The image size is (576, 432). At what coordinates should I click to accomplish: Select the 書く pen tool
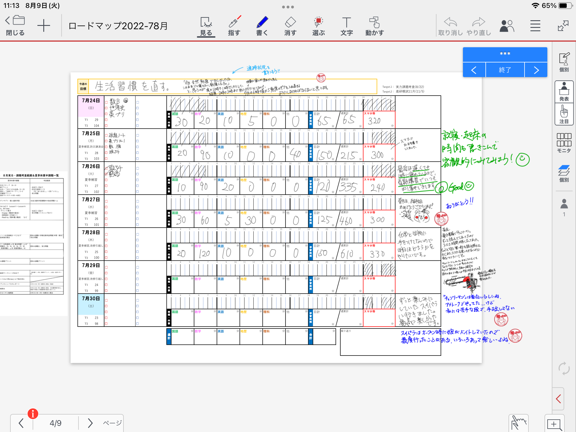pos(262,26)
